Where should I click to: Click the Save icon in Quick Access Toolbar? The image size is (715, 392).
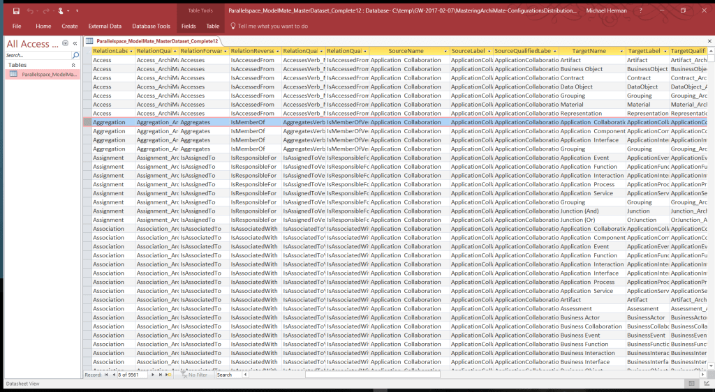click(15, 10)
